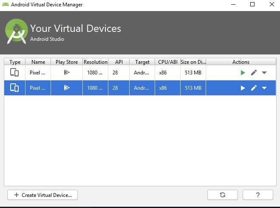This screenshot has width=280, height=208.
Task: Sort by API column header
Action: (119, 62)
